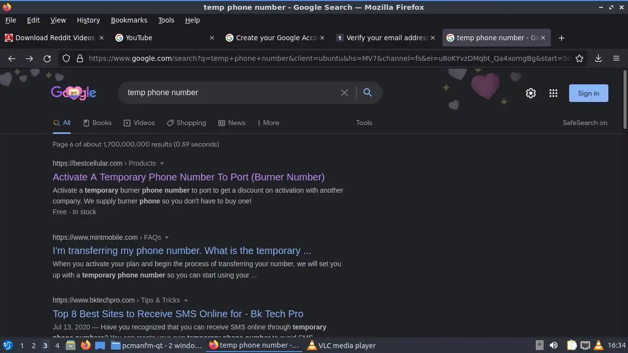The height and width of the screenshot is (353, 628).
Task: Open the tracking protection shield icon
Action: (x=66, y=58)
